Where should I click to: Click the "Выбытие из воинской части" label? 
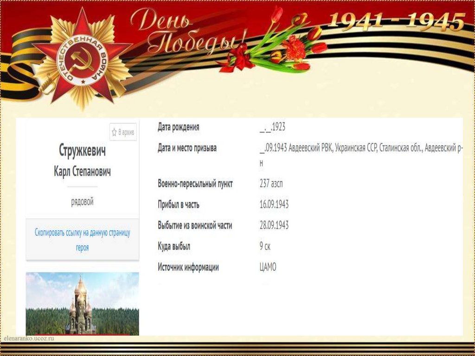tap(195, 226)
